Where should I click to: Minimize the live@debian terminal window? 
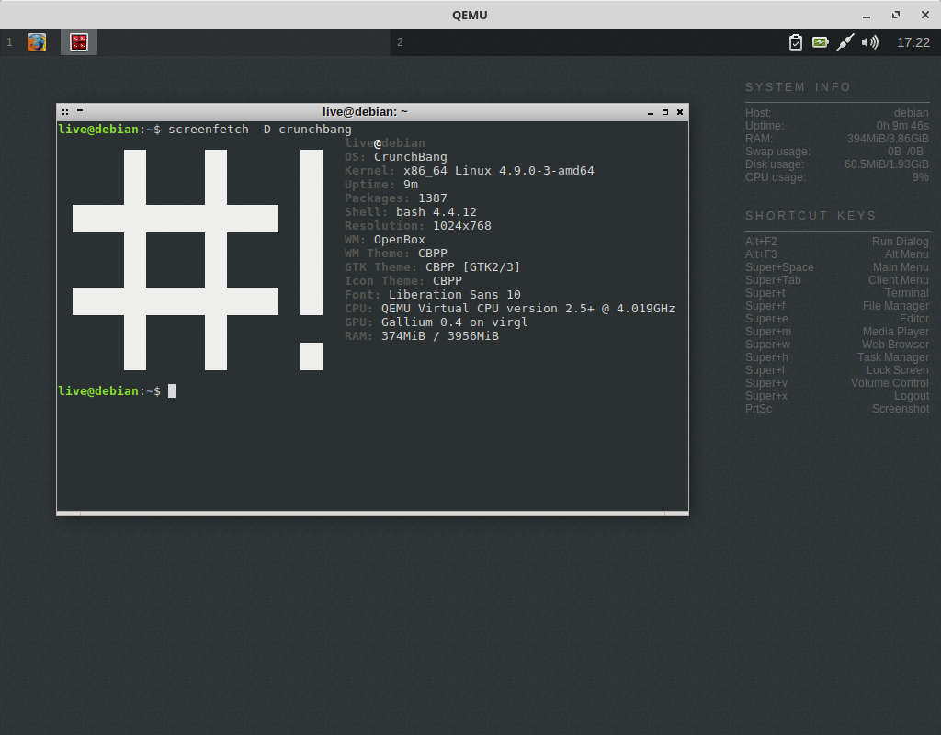[651, 112]
